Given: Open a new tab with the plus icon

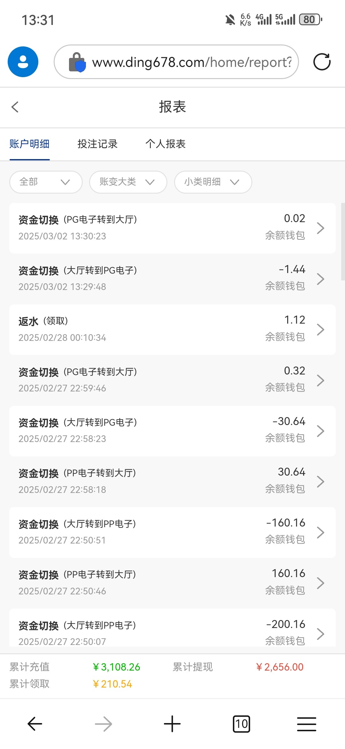Looking at the screenshot, I should pyautogui.click(x=172, y=724).
